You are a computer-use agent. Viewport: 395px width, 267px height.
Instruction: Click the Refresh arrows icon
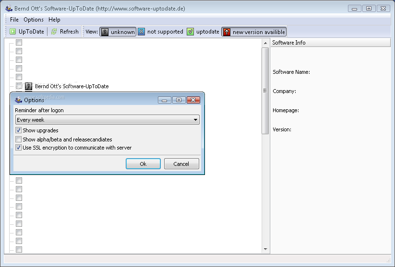point(54,32)
